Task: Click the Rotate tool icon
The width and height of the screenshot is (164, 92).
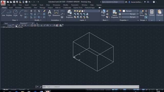Action: pos(35,11)
